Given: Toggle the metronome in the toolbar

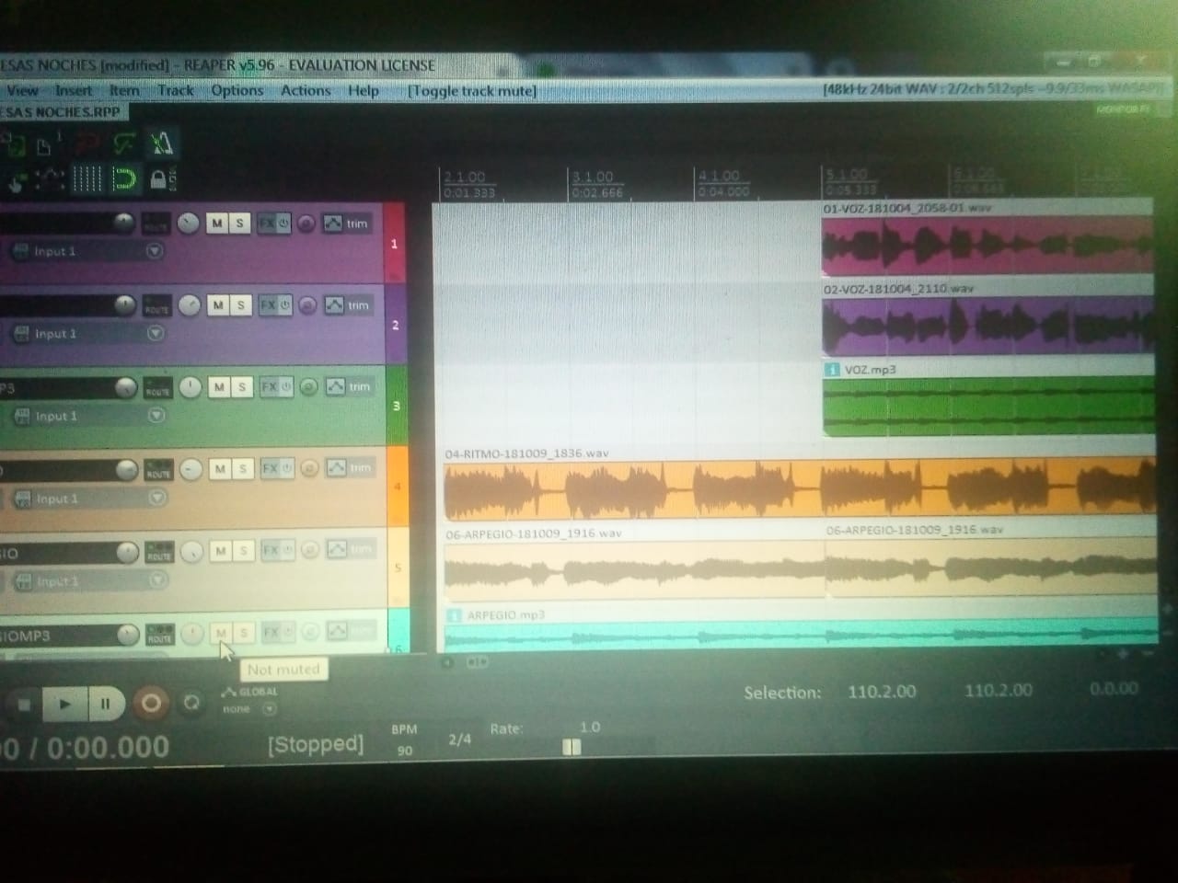Looking at the screenshot, I should click(161, 143).
